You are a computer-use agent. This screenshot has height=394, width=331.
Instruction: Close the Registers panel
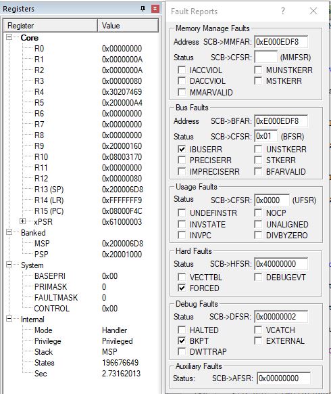(155, 9)
